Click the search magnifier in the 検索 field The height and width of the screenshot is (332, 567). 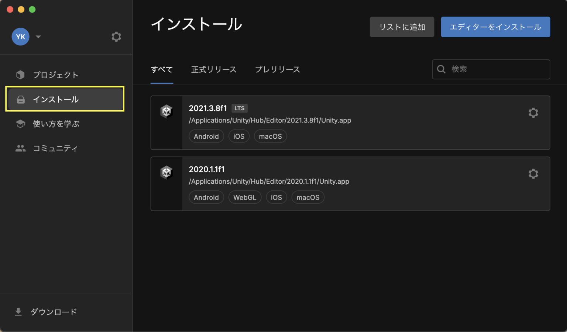[x=441, y=69]
